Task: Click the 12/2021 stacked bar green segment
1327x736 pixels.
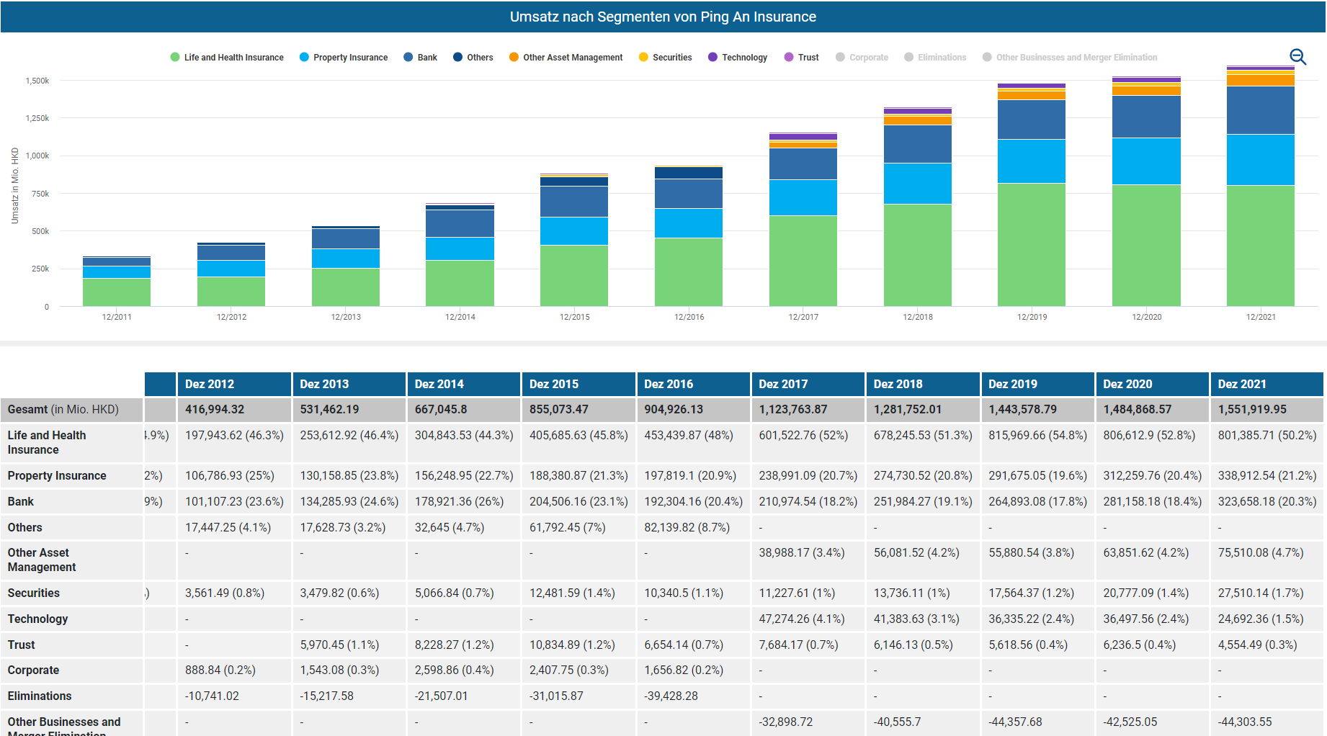Action: pos(1260,245)
